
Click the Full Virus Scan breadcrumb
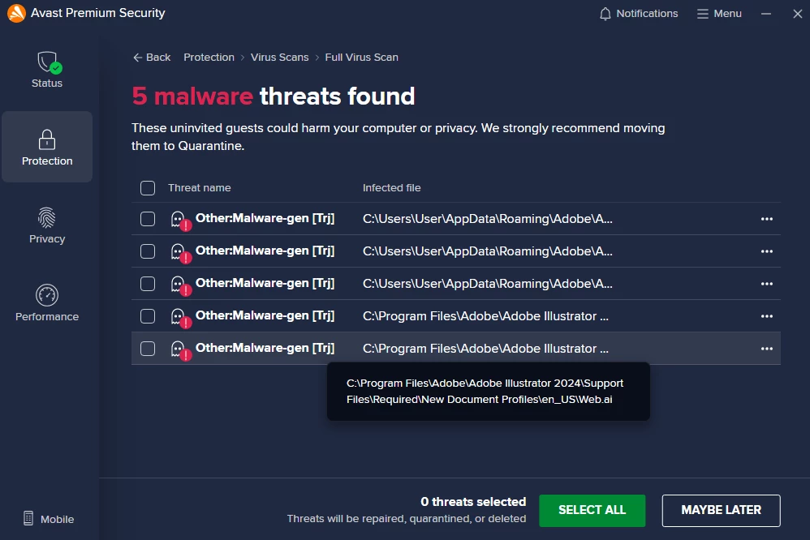(x=362, y=58)
